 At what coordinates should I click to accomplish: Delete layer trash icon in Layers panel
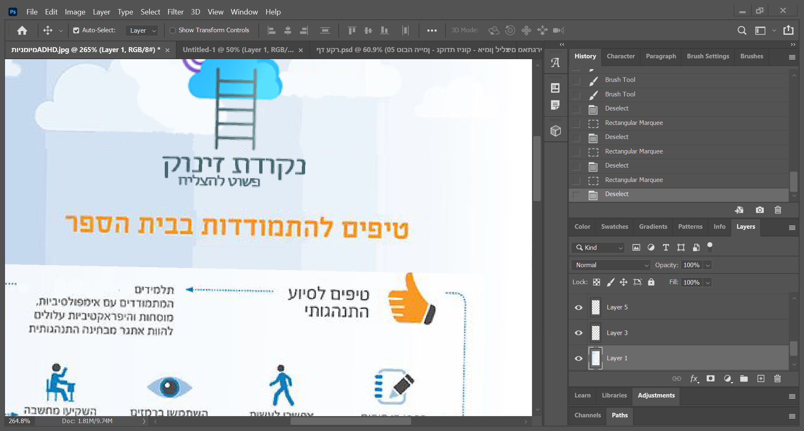coord(778,378)
